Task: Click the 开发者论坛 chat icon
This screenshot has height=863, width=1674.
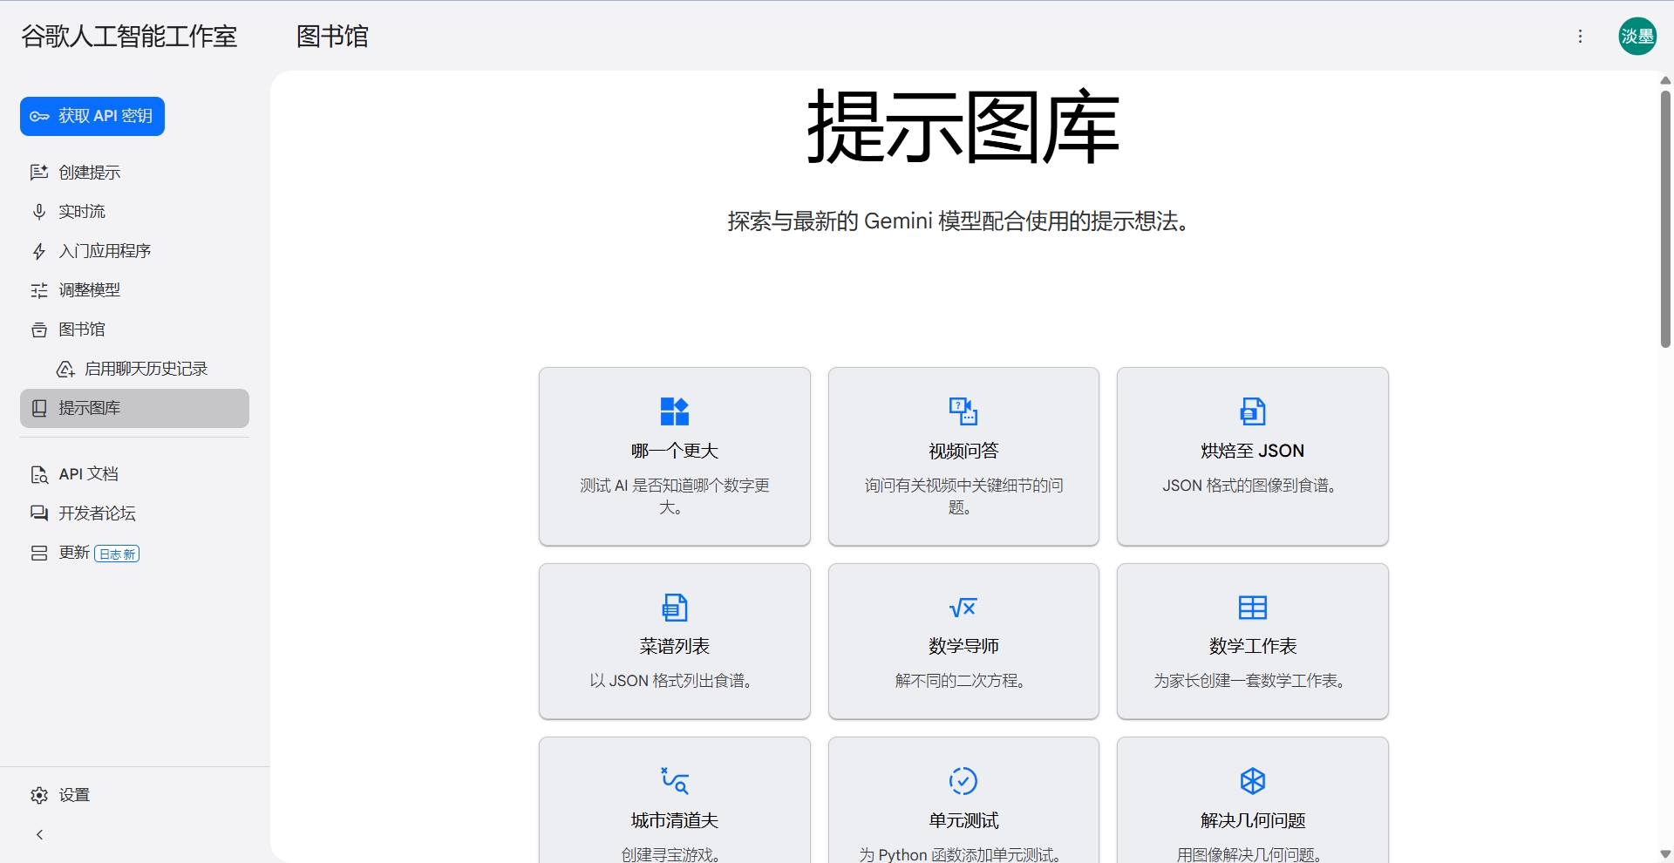Action: pyautogui.click(x=39, y=513)
